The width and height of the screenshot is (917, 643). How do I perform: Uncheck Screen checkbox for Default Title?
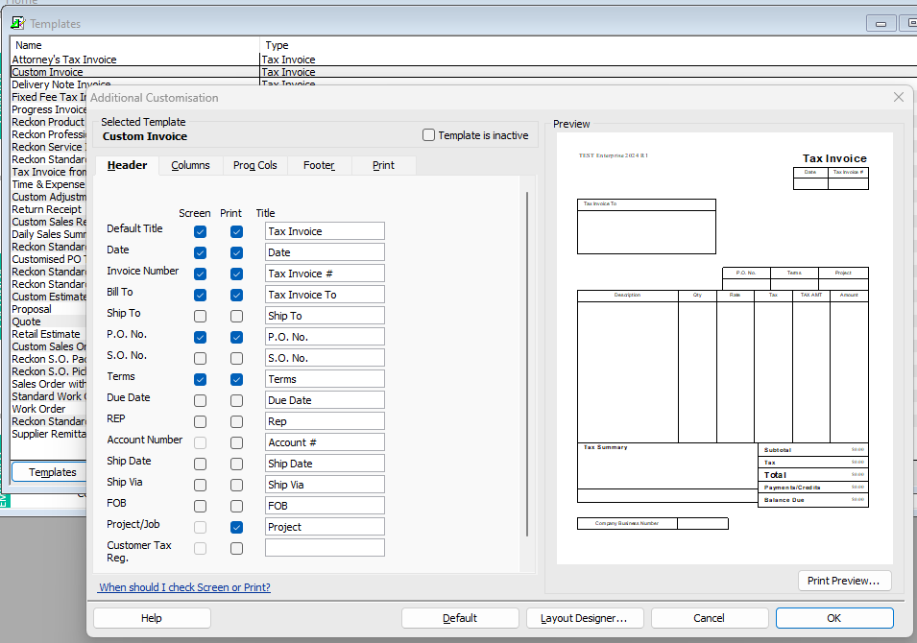[200, 231]
